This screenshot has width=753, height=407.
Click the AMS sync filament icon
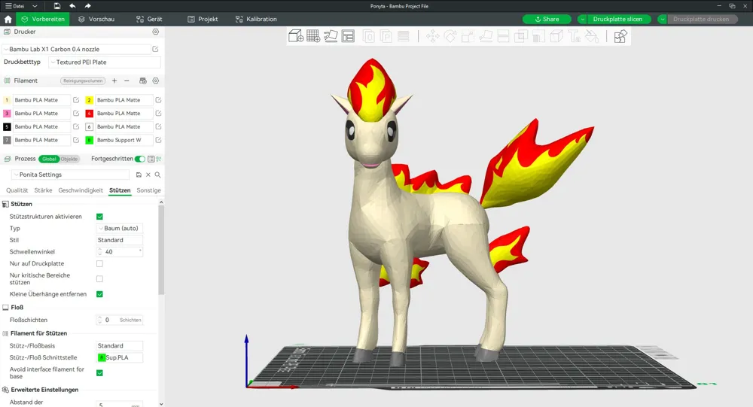point(142,80)
